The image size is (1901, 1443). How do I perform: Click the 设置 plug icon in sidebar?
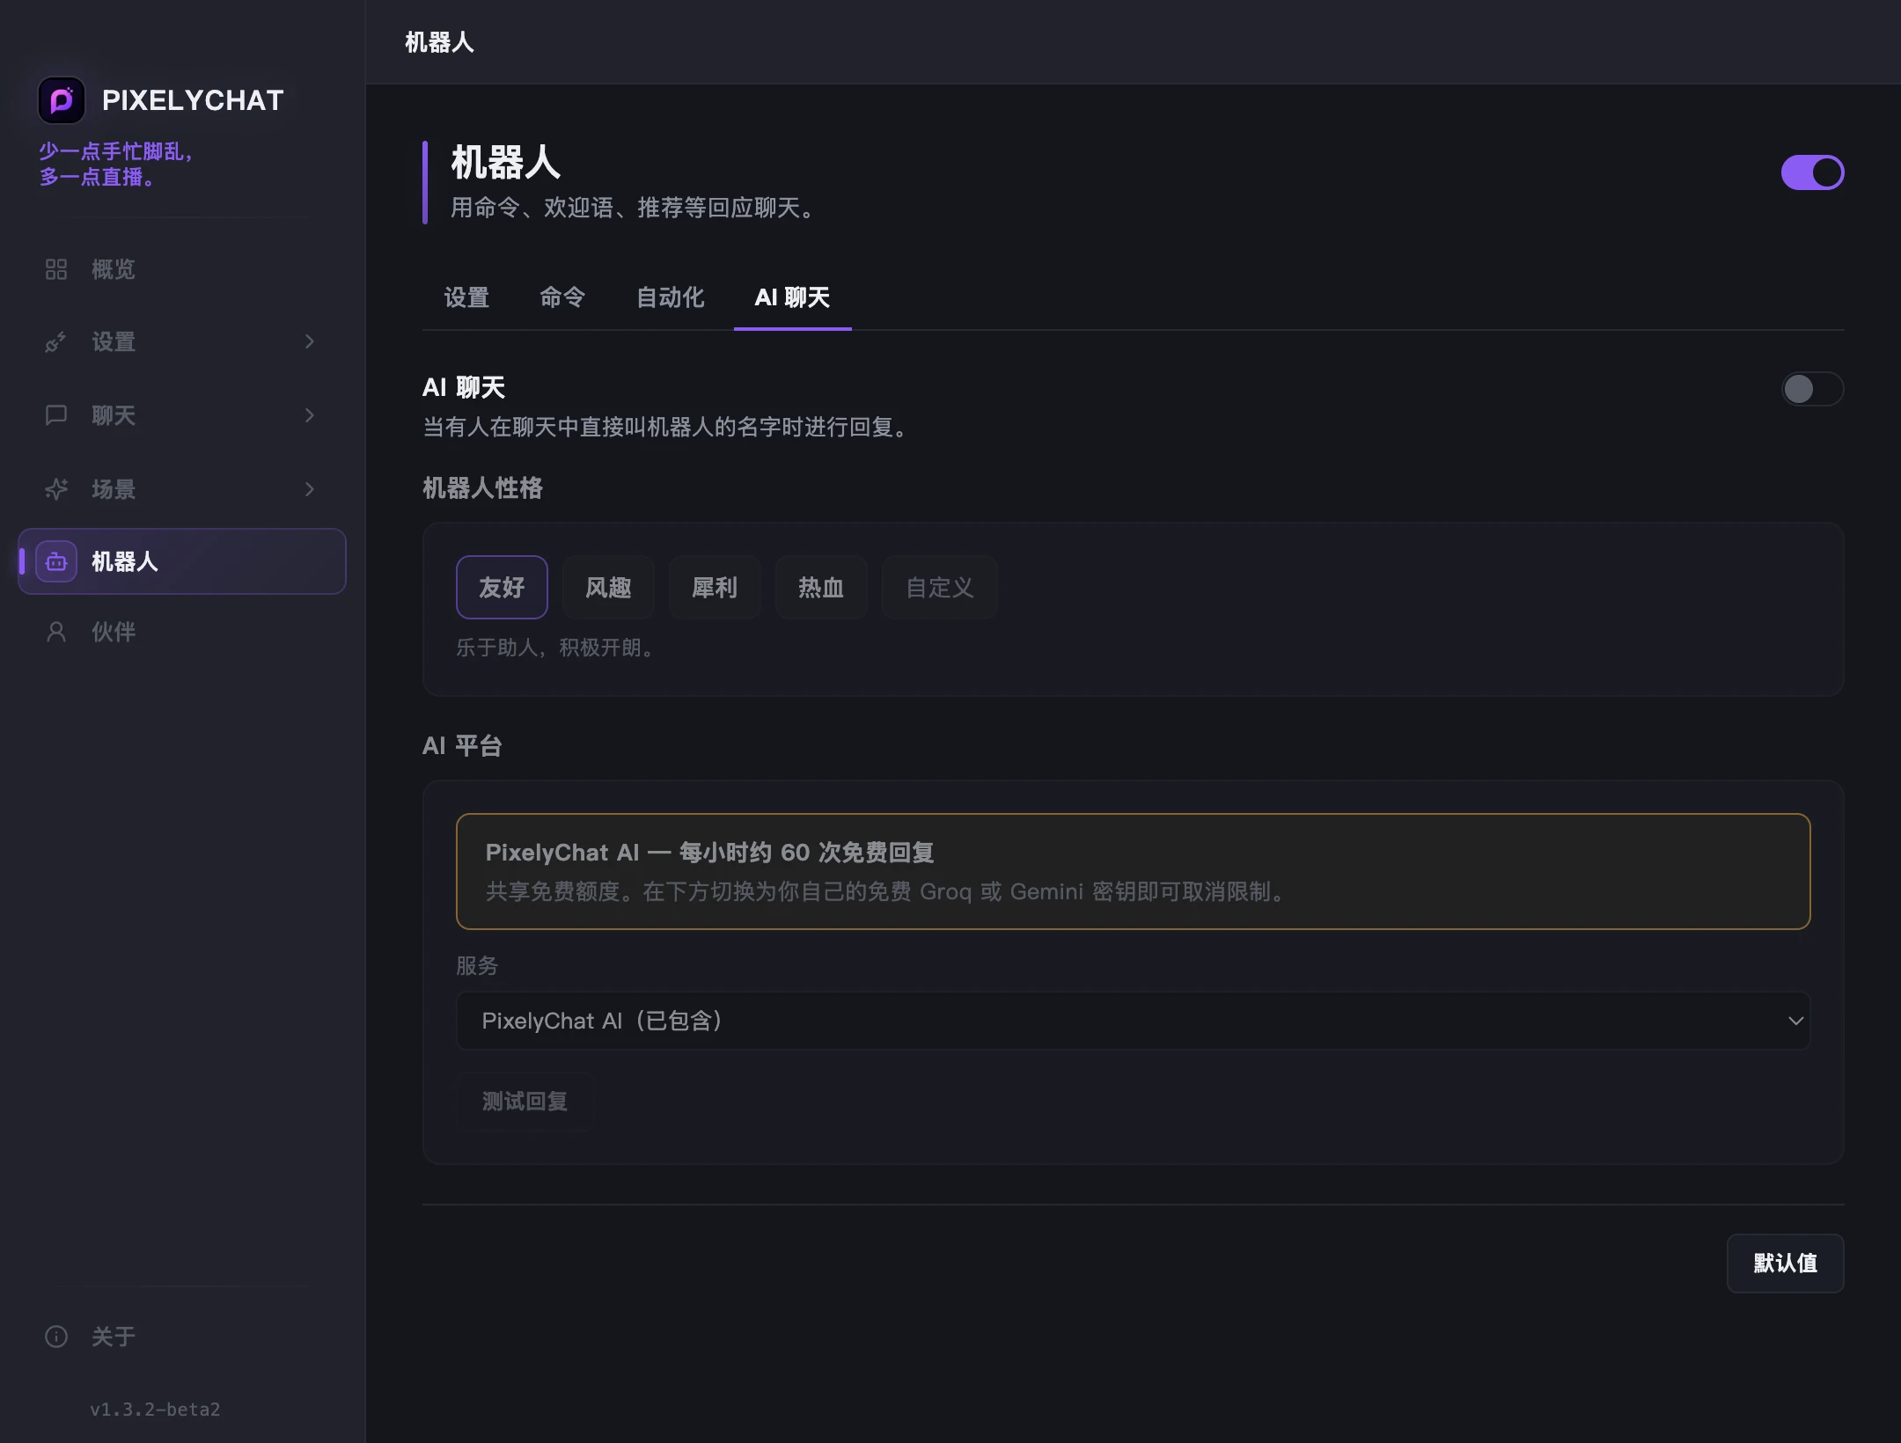coord(56,341)
